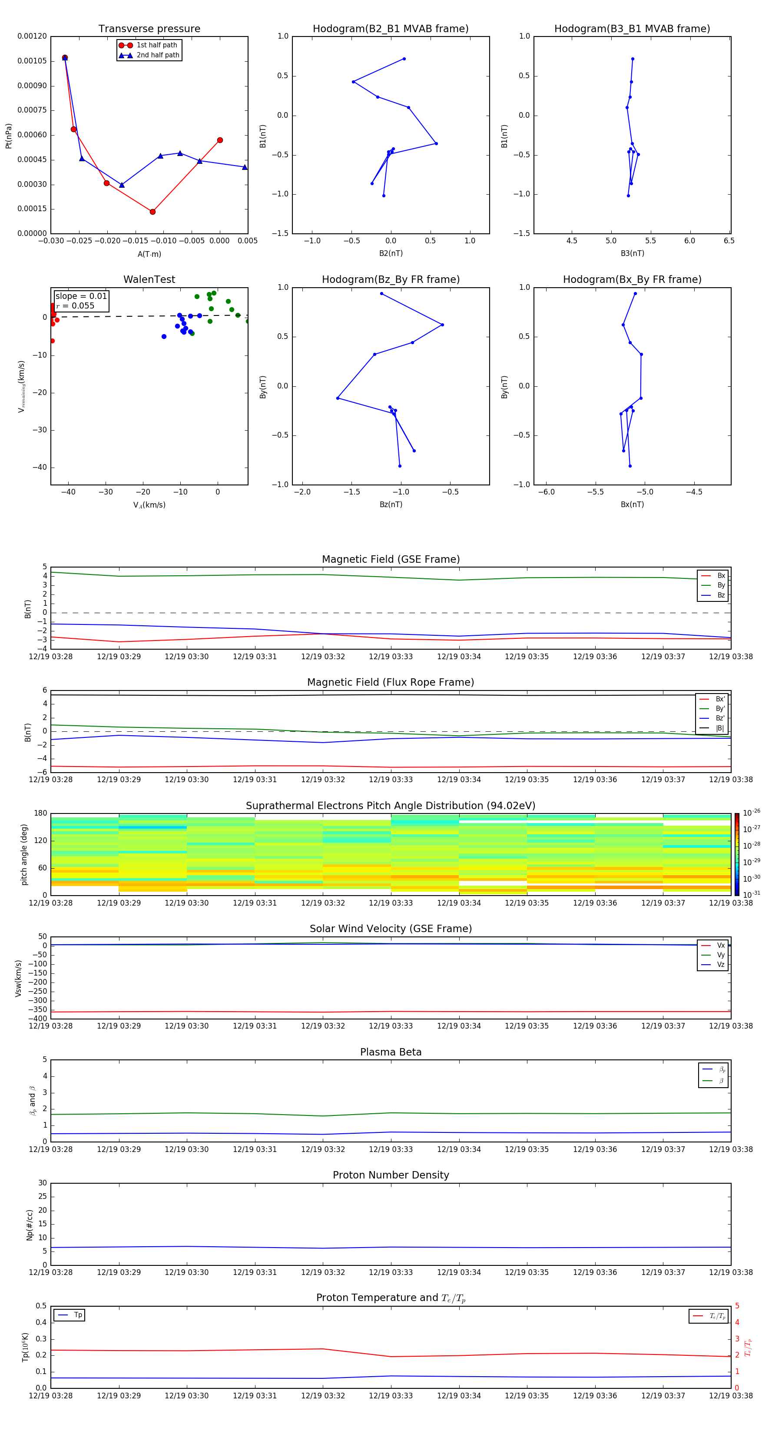The image size is (782, 1434).
Task: Click the 'Vsw(km/s)' axis label
Action: click(18, 978)
